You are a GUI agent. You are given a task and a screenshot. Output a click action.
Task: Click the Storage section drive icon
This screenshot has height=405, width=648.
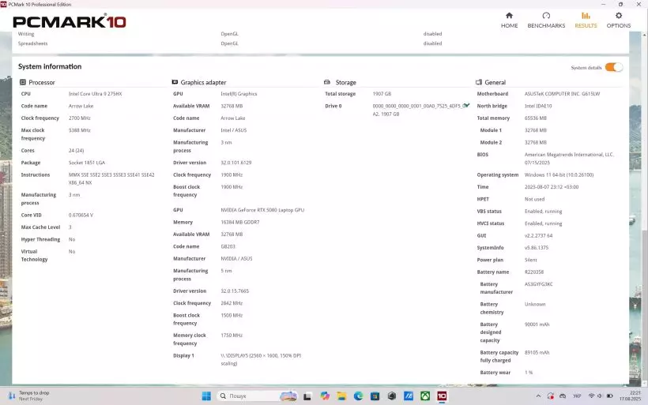point(326,82)
